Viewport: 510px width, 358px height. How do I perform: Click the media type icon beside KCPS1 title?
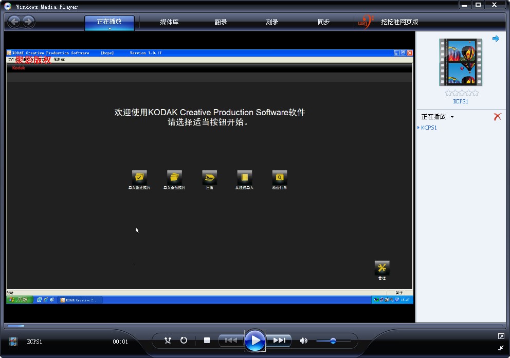pos(13,342)
